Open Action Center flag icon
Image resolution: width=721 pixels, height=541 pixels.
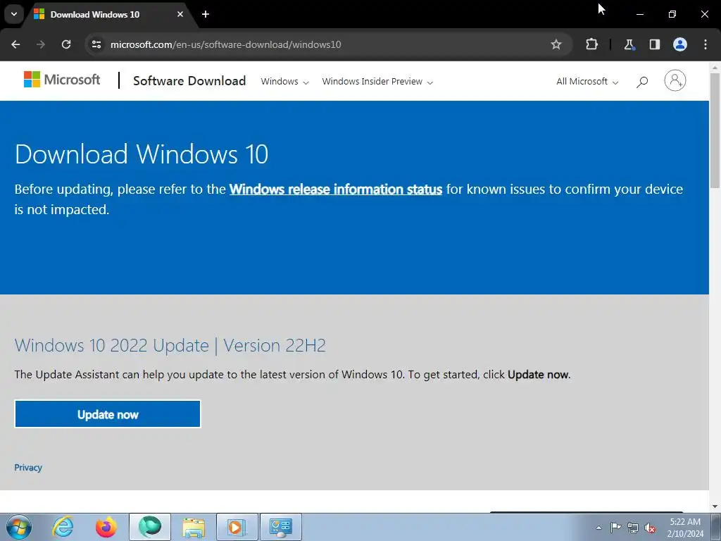click(x=615, y=528)
